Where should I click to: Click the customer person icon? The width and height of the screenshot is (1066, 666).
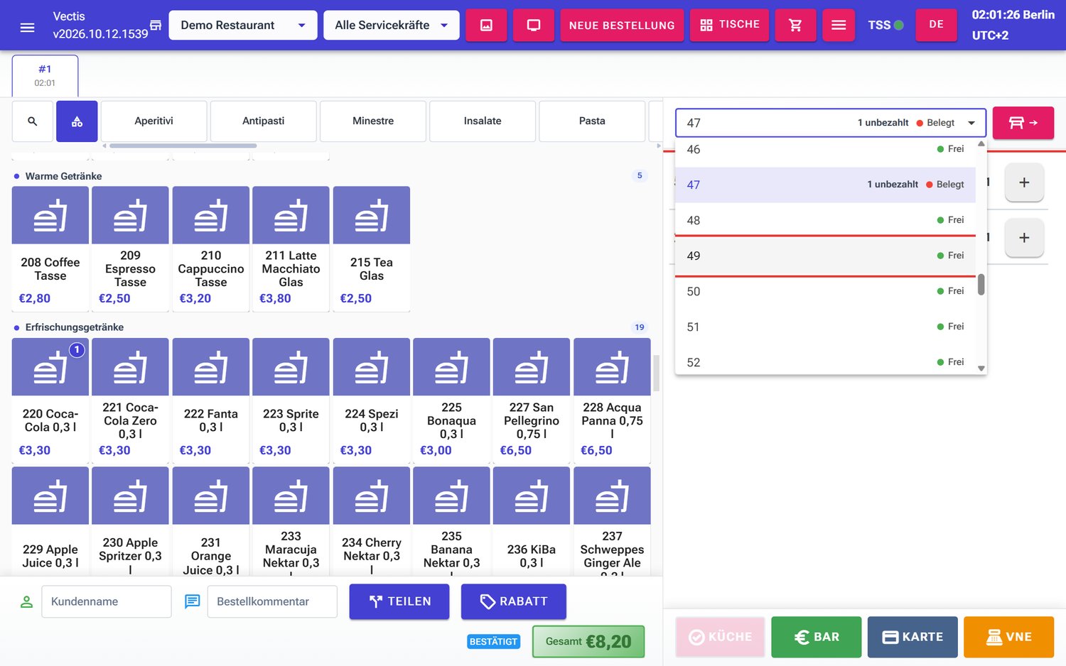tap(26, 602)
